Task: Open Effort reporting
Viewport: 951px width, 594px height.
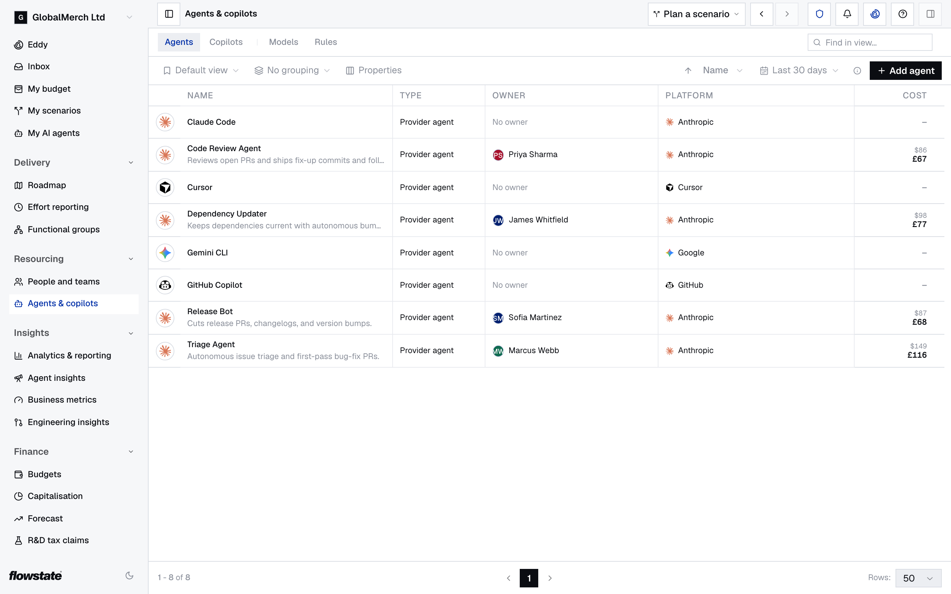Action: (74, 207)
